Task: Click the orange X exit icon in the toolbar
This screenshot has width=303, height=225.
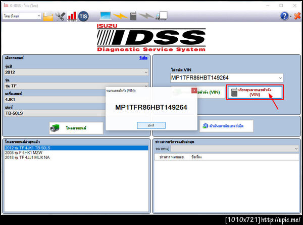Action: [x=297, y=16]
